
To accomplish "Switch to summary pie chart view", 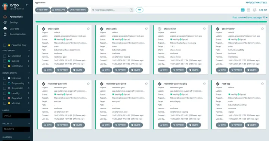I will pyautogui.click(x=254, y=10).
